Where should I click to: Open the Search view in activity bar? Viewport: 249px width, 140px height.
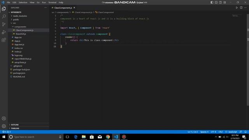pos(4,16)
